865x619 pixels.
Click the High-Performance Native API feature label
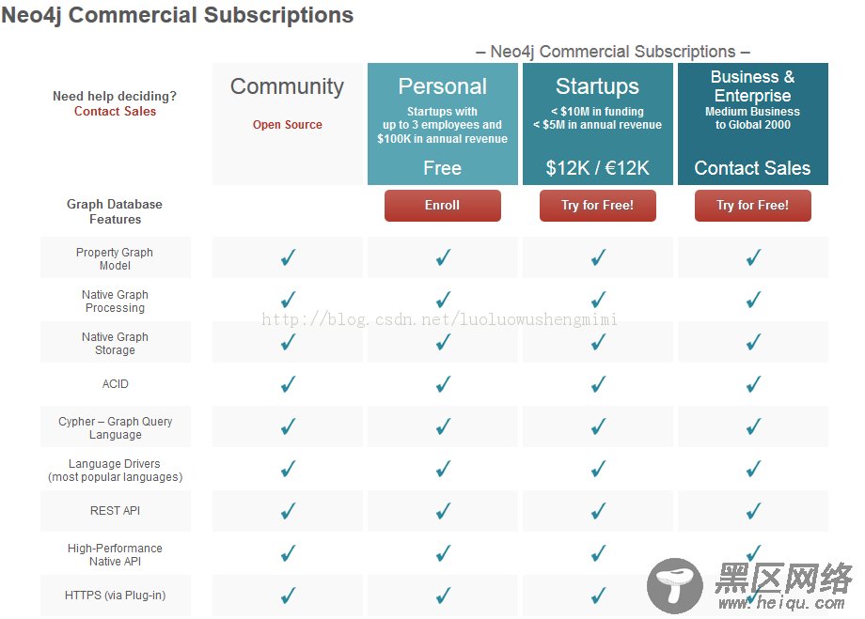pyautogui.click(x=115, y=554)
